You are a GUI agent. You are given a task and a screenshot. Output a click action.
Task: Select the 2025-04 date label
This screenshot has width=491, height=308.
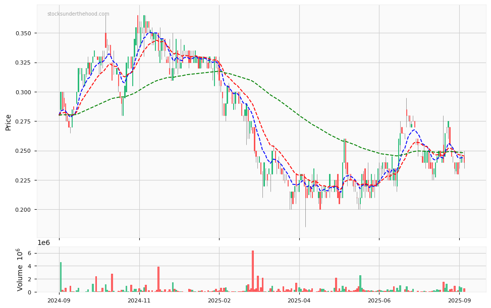pos(299,300)
